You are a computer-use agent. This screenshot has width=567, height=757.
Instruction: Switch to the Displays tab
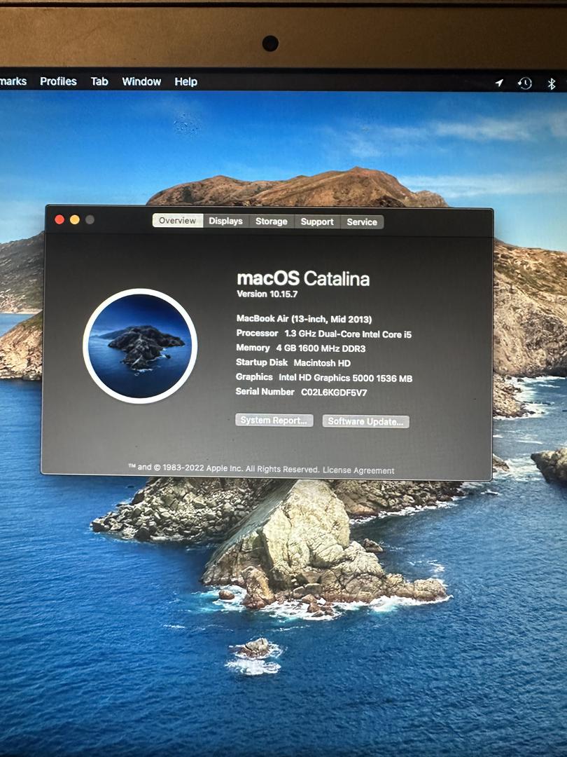(x=225, y=221)
